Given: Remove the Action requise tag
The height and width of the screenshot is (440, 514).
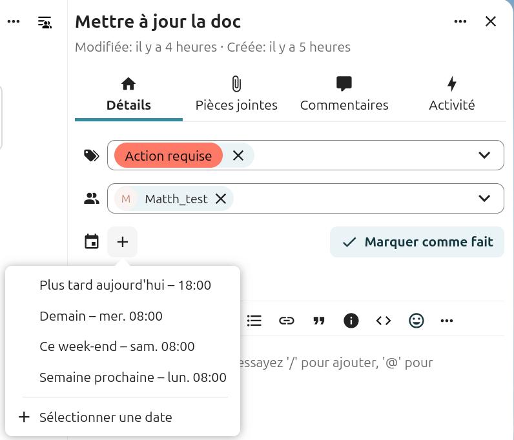Looking at the screenshot, I should tap(238, 155).
